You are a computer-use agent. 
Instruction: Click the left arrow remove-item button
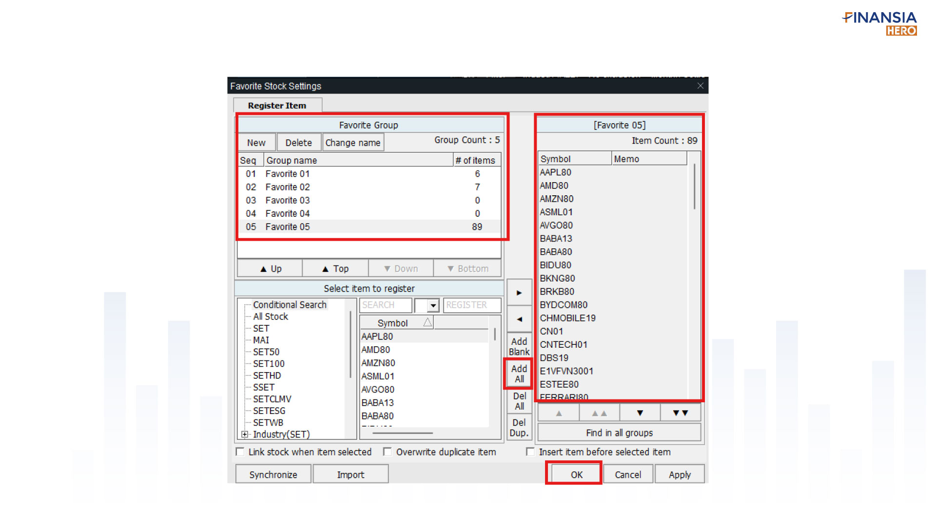click(519, 319)
